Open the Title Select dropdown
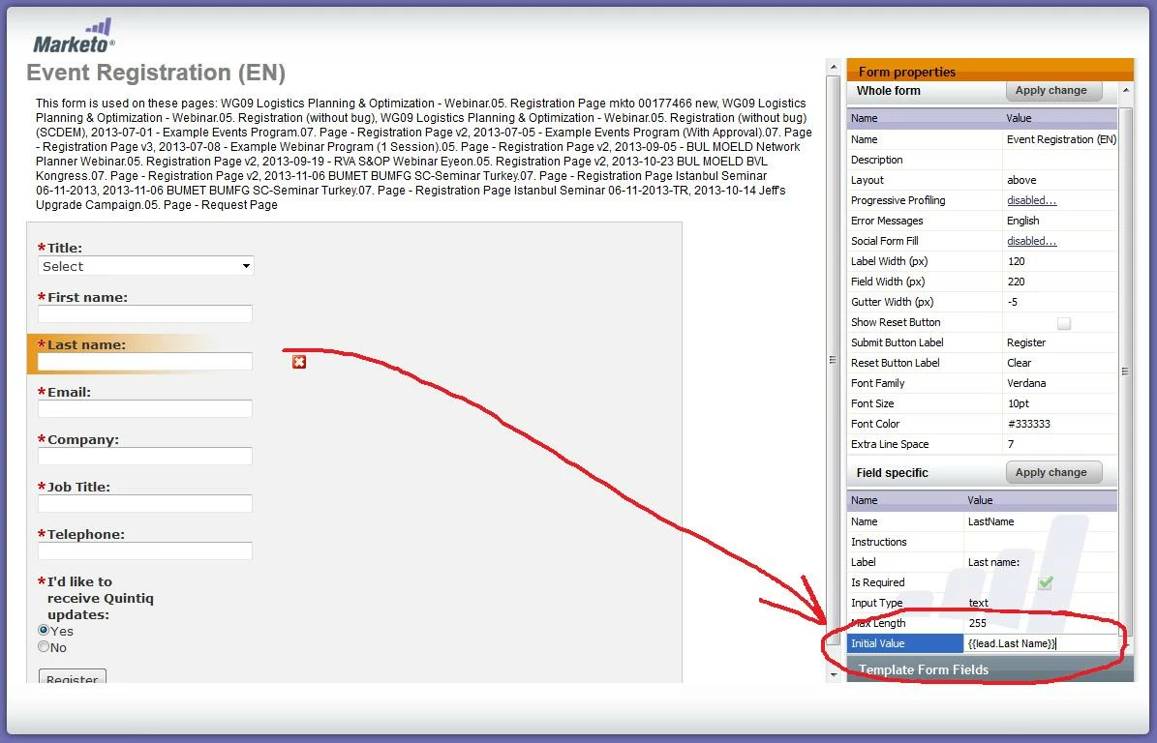Screen dimensions: 1157x743 (146, 266)
